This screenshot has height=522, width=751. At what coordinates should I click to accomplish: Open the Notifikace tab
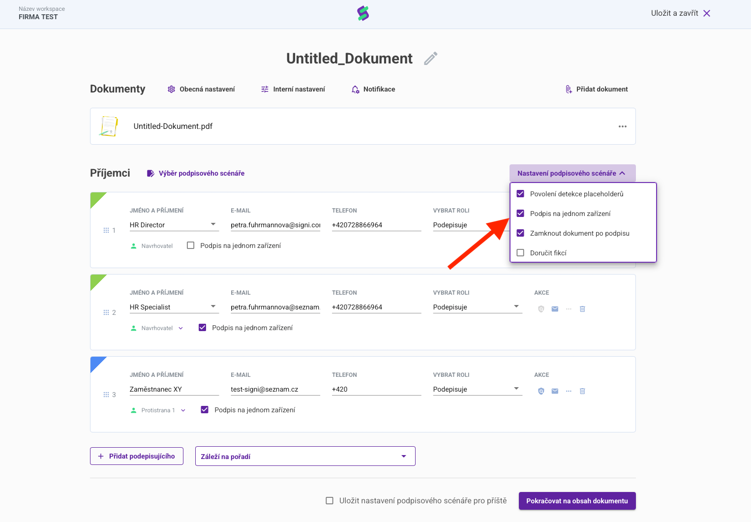pos(373,89)
